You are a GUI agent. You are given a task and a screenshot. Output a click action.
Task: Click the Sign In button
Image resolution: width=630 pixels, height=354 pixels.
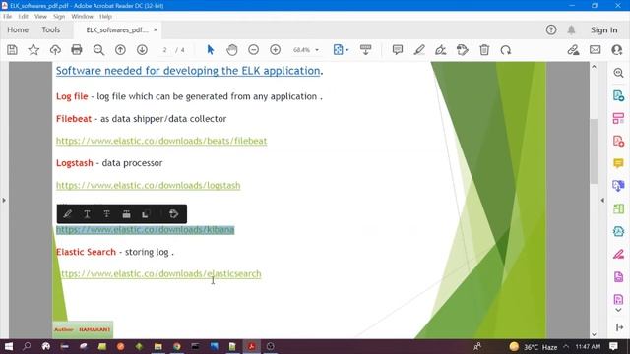pyautogui.click(x=603, y=30)
